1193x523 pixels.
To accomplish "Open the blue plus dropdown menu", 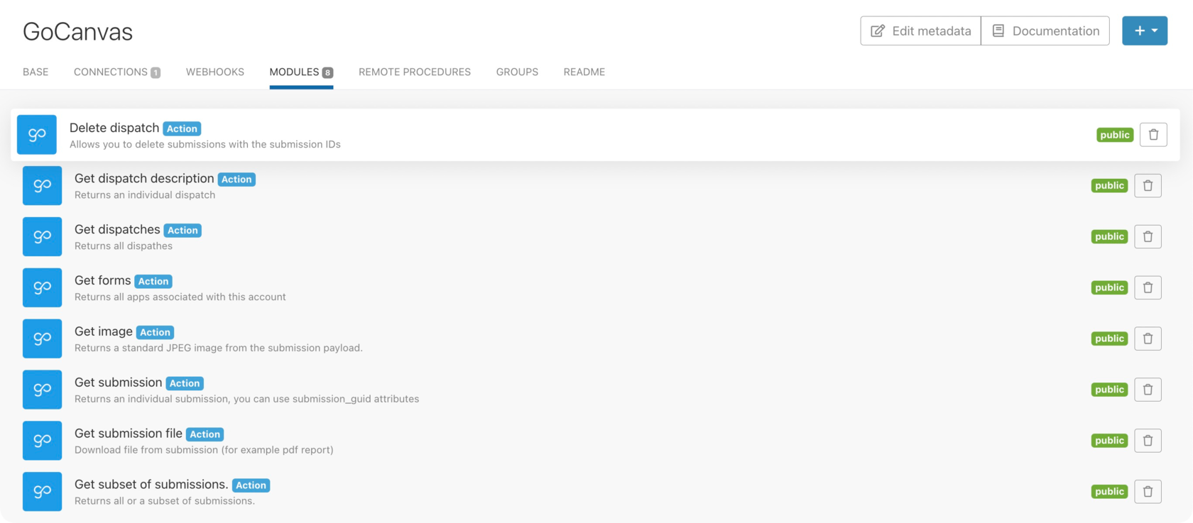I will [1144, 31].
